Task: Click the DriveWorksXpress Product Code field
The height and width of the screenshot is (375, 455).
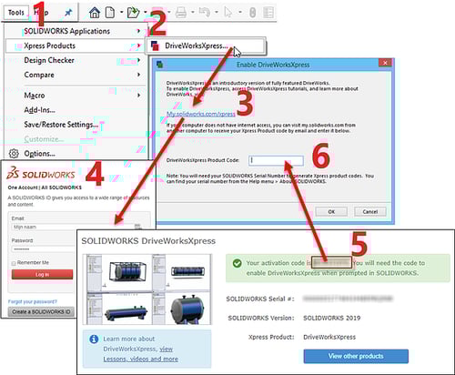Action: coord(276,160)
